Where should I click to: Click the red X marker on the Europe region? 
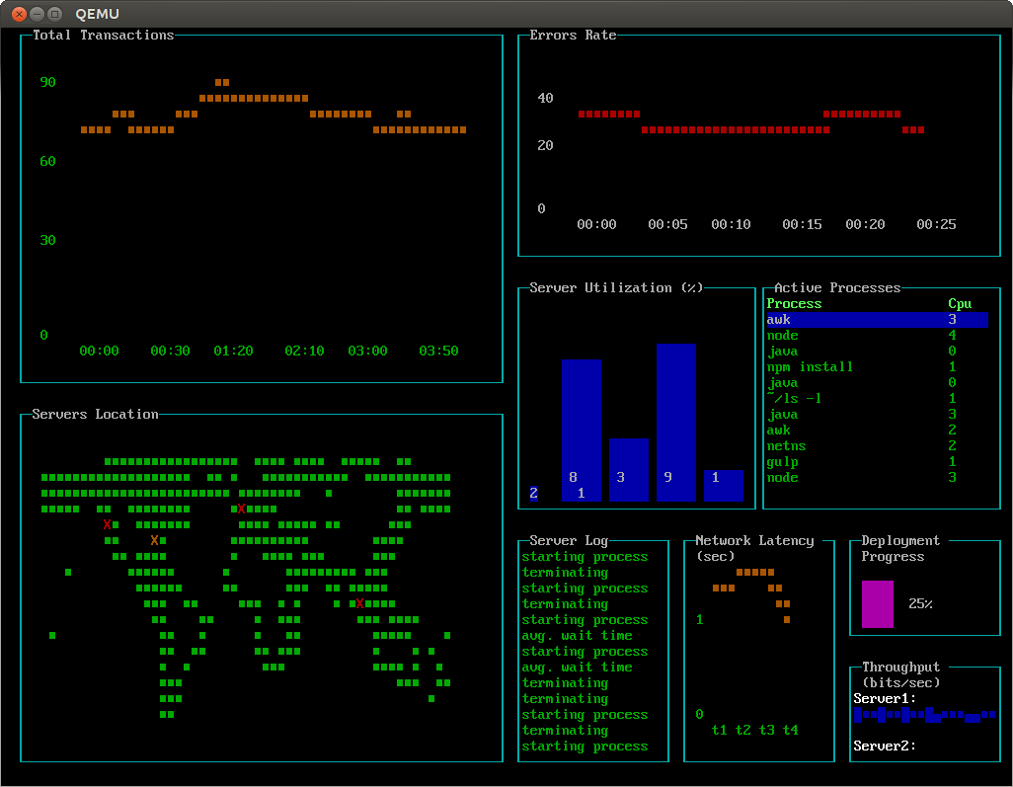(241, 507)
